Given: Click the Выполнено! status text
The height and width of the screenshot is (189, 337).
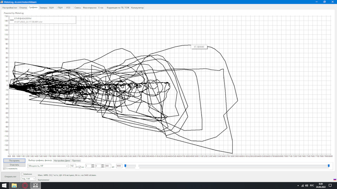Looking at the screenshot, I should [44, 180].
